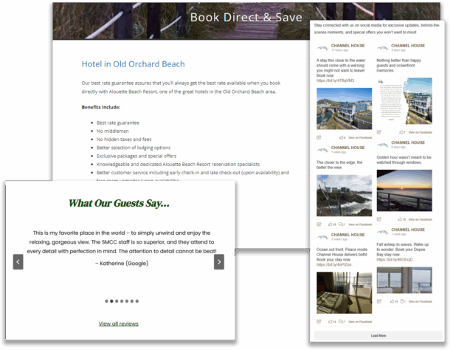Image resolution: width=450 pixels, height=350 pixels.
Task: Click 'Exclusive packages and special offers' bullet
Action: click(x=136, y=156)
